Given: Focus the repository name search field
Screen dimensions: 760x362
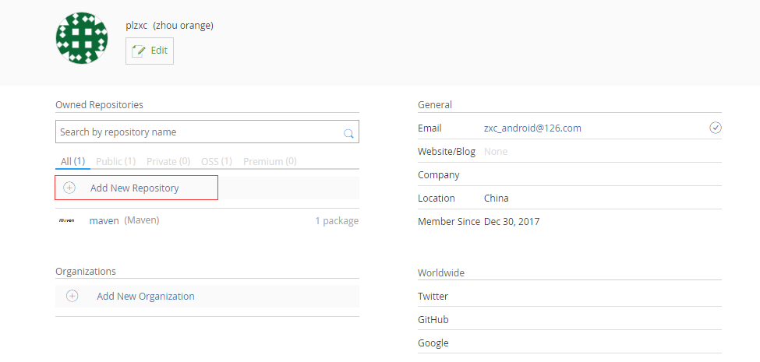Looking at the screenshot, I should 207,132.
